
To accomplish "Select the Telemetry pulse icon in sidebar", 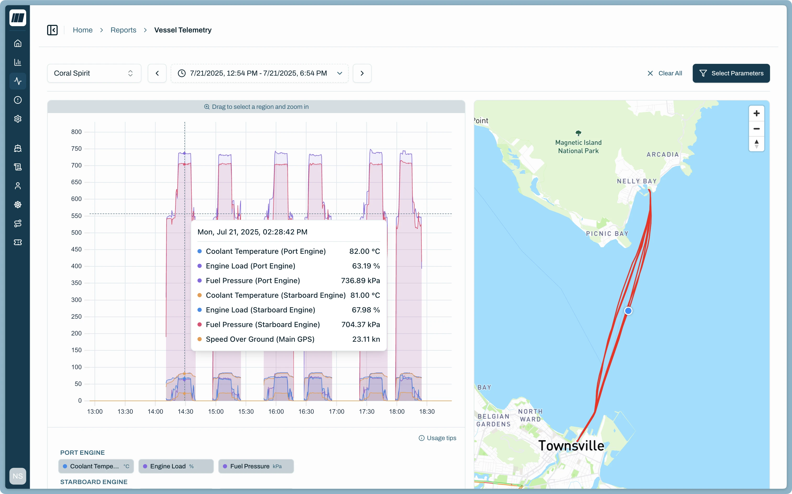I will 18,81.
